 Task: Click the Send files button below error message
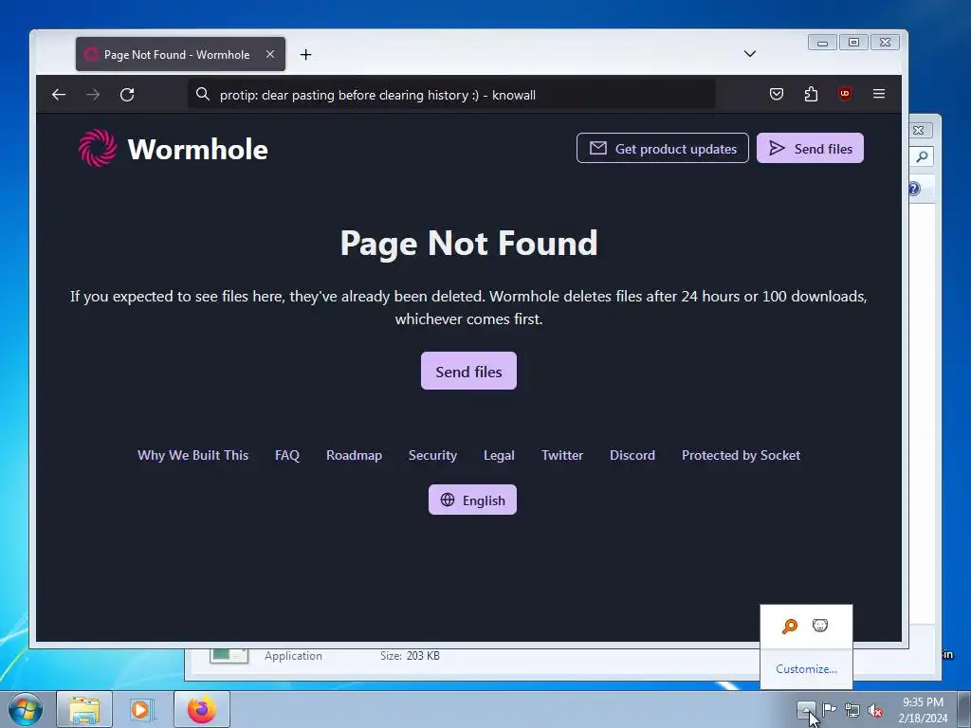[468, 371]
